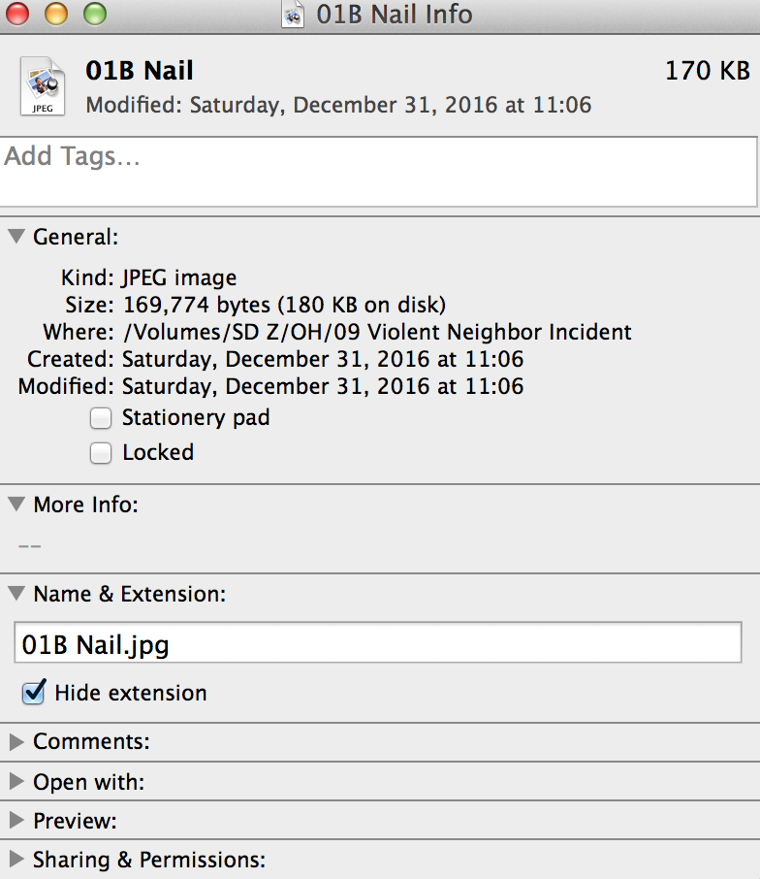The width and height of the screenshot is (760, 879).
Task: Enable the Locked checkbox
Action: tap(101, 453)
